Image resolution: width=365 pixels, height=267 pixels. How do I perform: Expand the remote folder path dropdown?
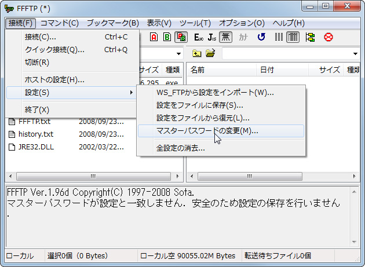point(355,54)
